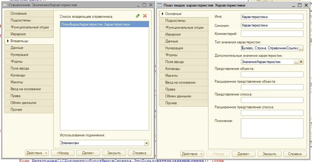
Task: Maximize the Справочник ЗначенияХарактеристик window
Action: click(x=144, y=5)
